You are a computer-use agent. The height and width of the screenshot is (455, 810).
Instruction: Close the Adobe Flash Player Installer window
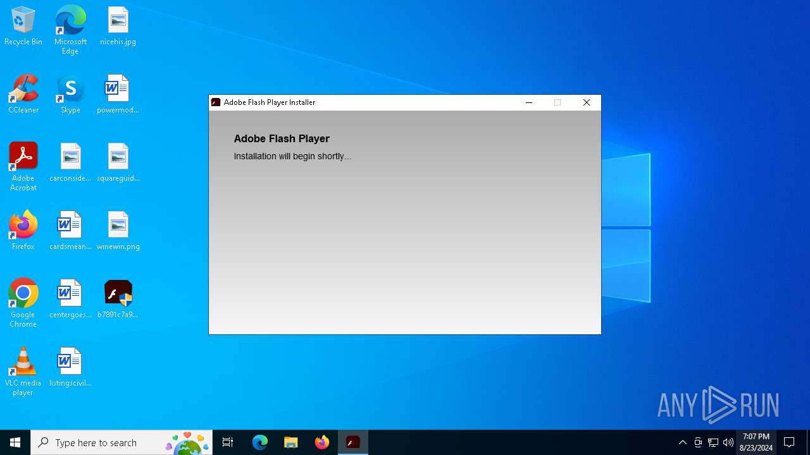[x=587, y=102]
